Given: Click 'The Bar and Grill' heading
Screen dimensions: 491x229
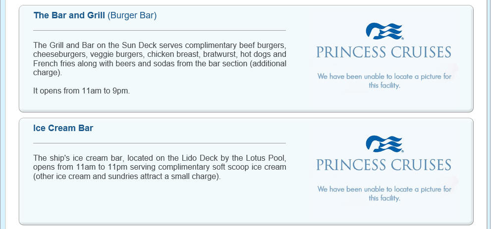Looking at the screenshot, I should pos(69,15).
